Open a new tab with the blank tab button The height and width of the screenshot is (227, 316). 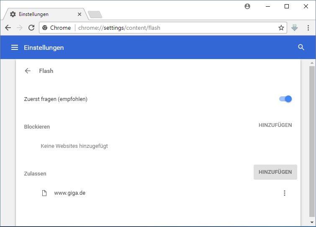click(x=95, y=15)
